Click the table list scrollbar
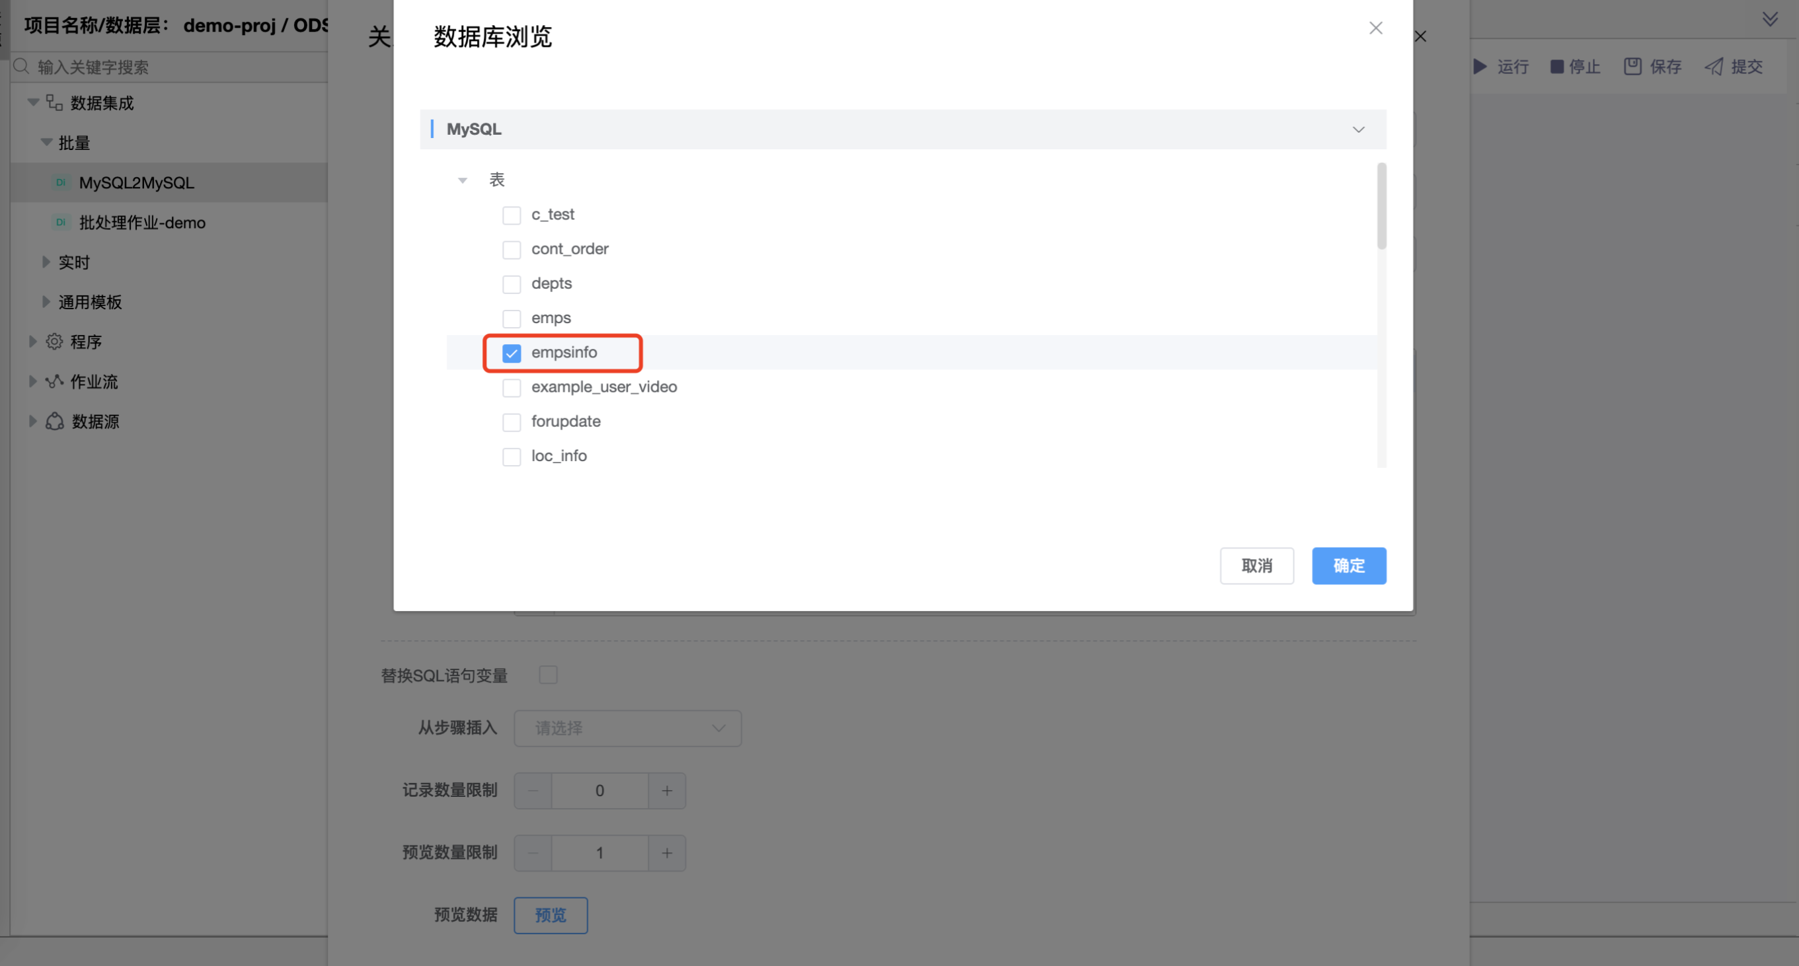 point(1381,207)
